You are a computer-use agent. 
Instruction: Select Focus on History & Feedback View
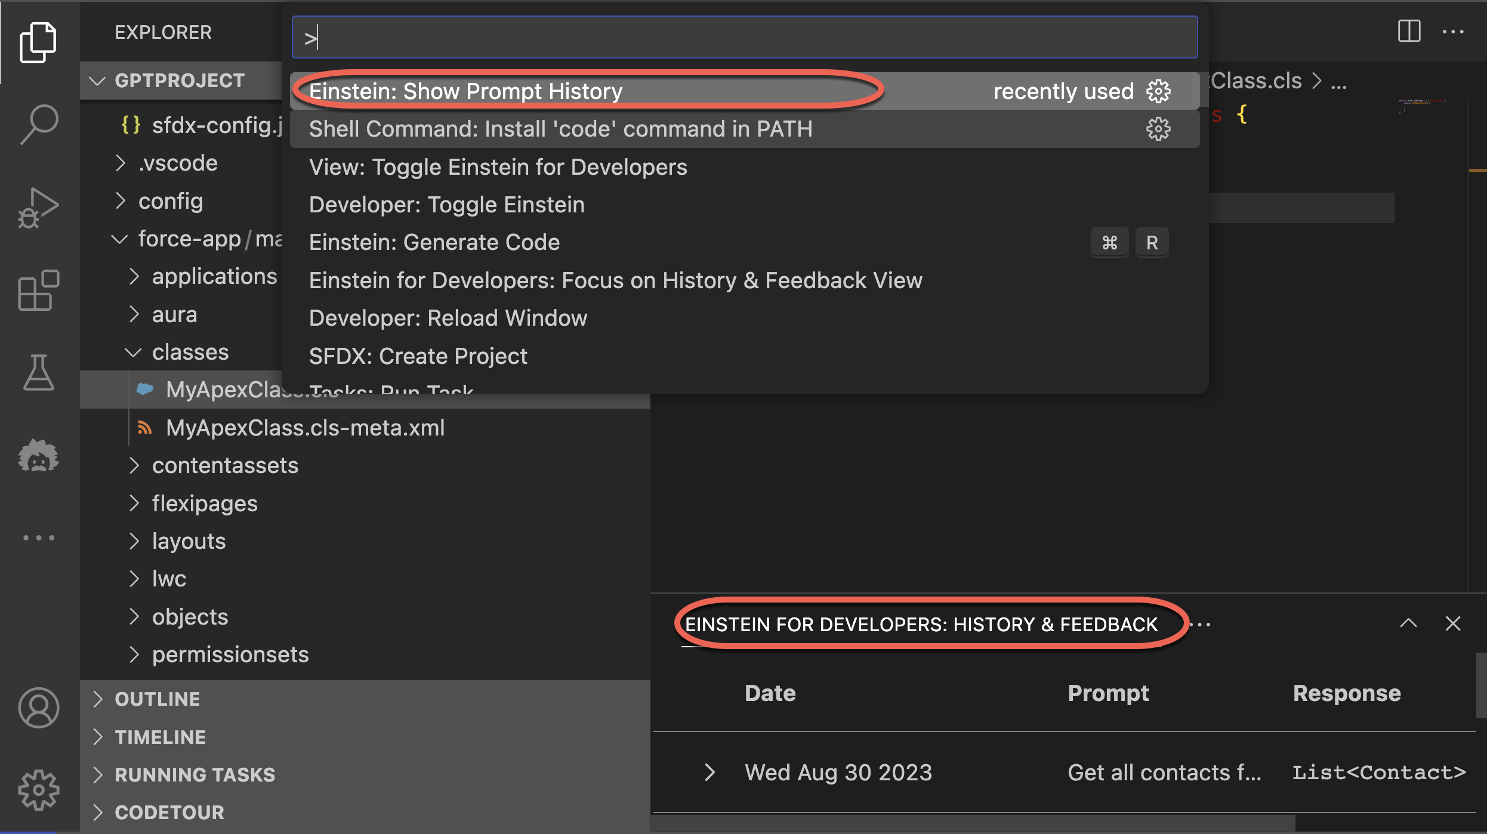(x=744, y=280)
